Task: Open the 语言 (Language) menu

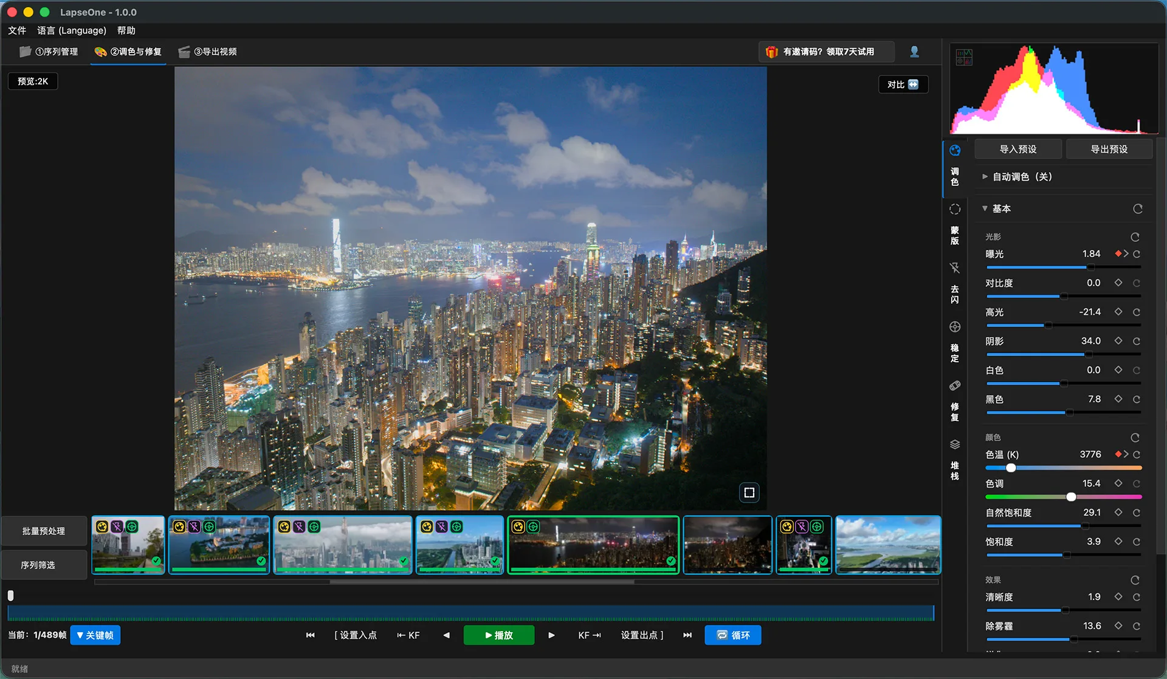Action: pyautogui.click(x=72, y=30)
